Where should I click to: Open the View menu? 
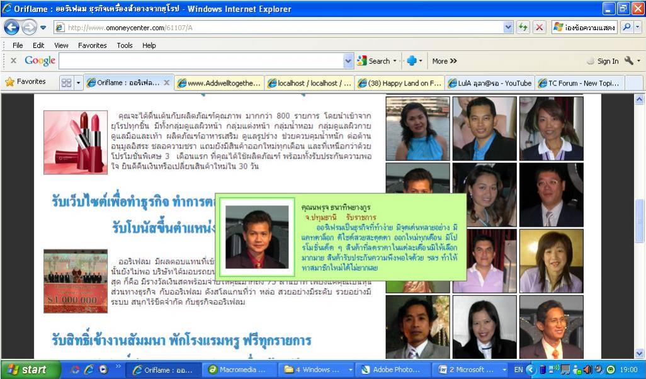coord(61,45)
